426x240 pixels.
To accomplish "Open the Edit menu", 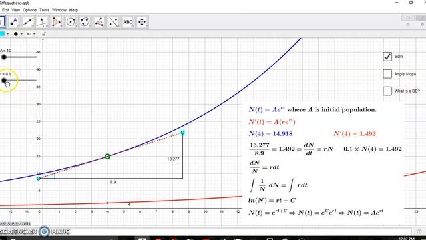I will [5, 10].
